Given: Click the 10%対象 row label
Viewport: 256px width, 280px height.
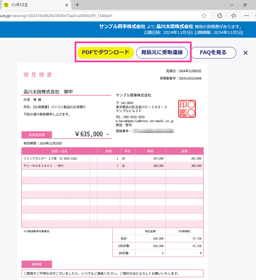Looking at the screenshot, I should click(124, 246).
